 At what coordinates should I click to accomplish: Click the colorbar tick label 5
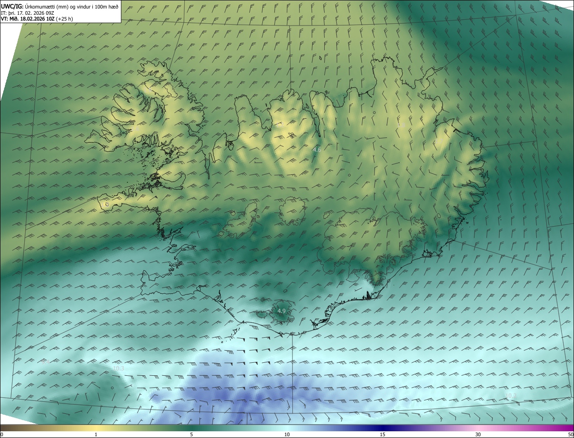[191, 434]
